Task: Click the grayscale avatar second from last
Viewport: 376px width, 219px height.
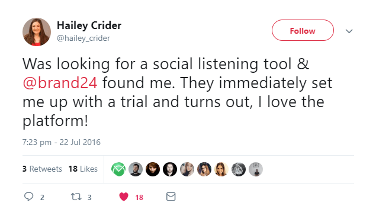Action: [239, 169]
